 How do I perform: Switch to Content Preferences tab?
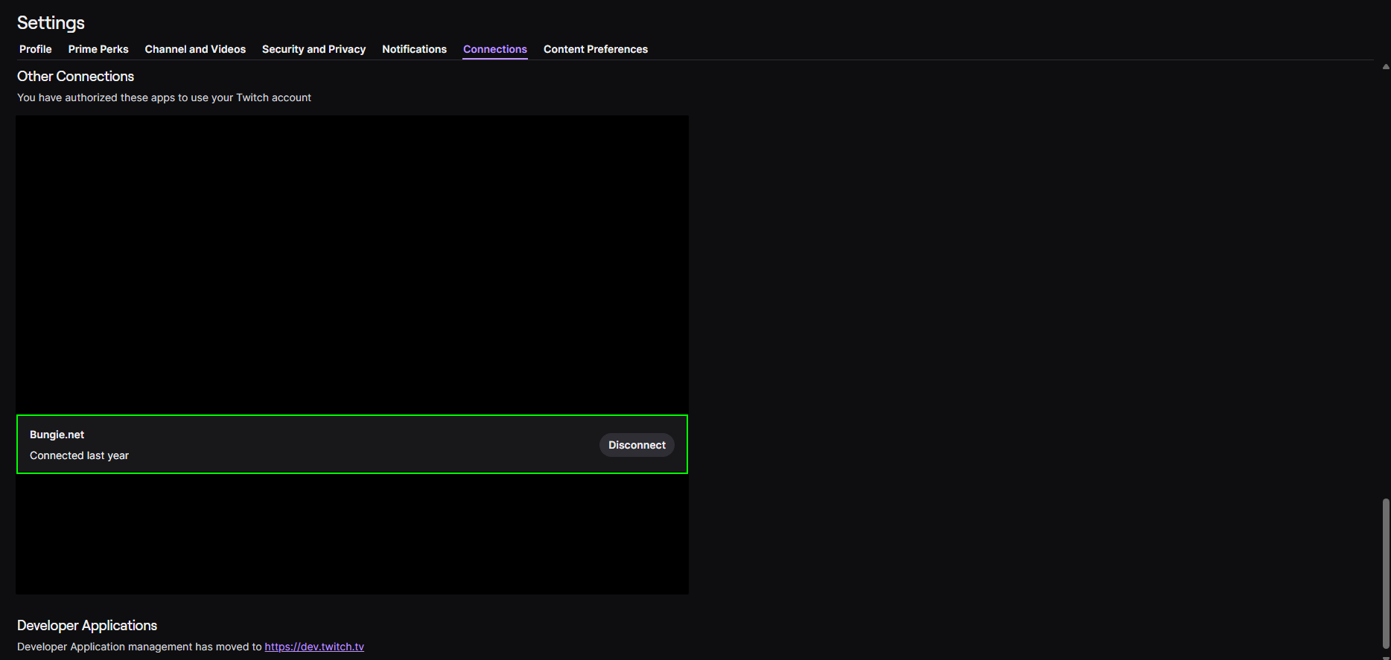click(595, 49)
